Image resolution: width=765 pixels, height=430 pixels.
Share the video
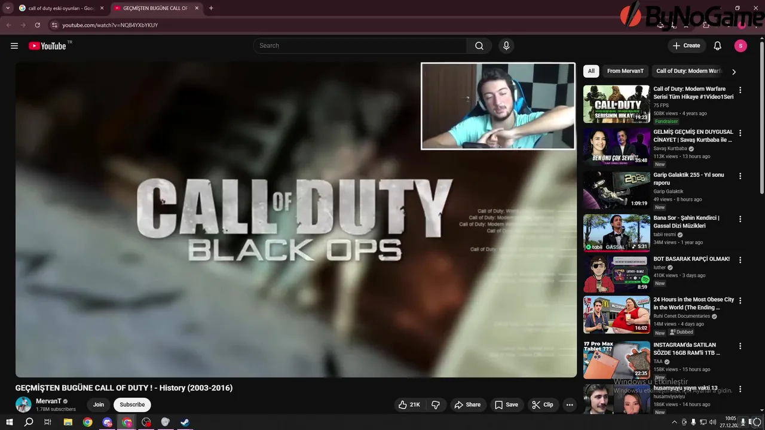pos(467,404)
